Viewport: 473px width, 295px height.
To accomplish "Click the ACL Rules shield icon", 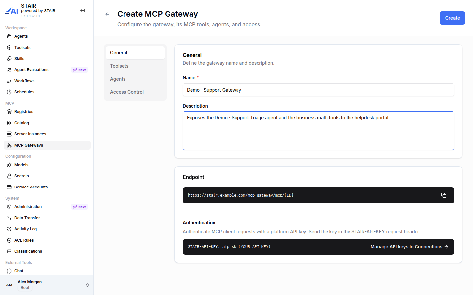I will click(9, 240).
